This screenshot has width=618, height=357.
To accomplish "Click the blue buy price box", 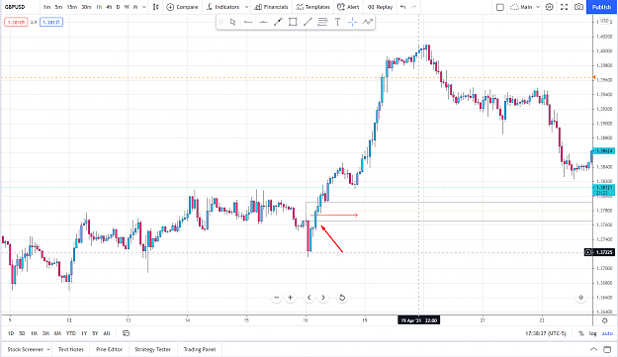I will (51, 22).
